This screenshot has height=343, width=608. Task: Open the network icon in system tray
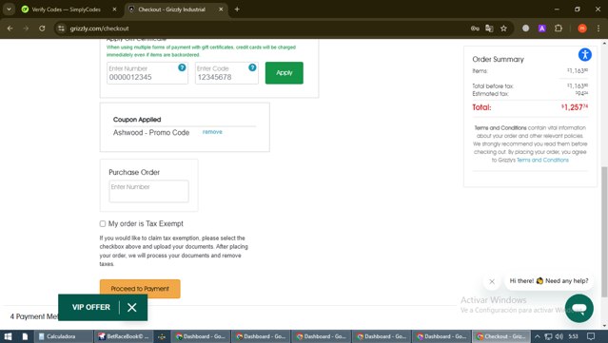pyautogui.click(x=548, y=336)
